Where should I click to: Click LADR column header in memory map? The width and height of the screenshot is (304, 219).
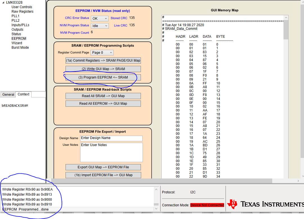pyautogui.click(x=194, y=37)
